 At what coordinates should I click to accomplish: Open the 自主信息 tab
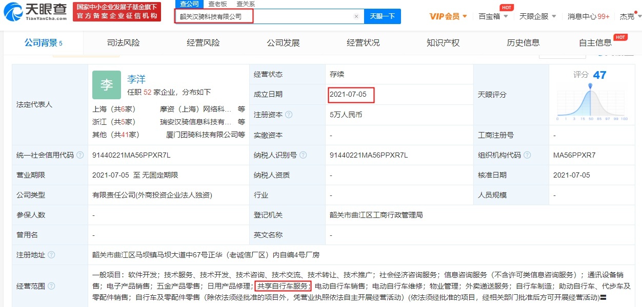[x=595, y=43]
